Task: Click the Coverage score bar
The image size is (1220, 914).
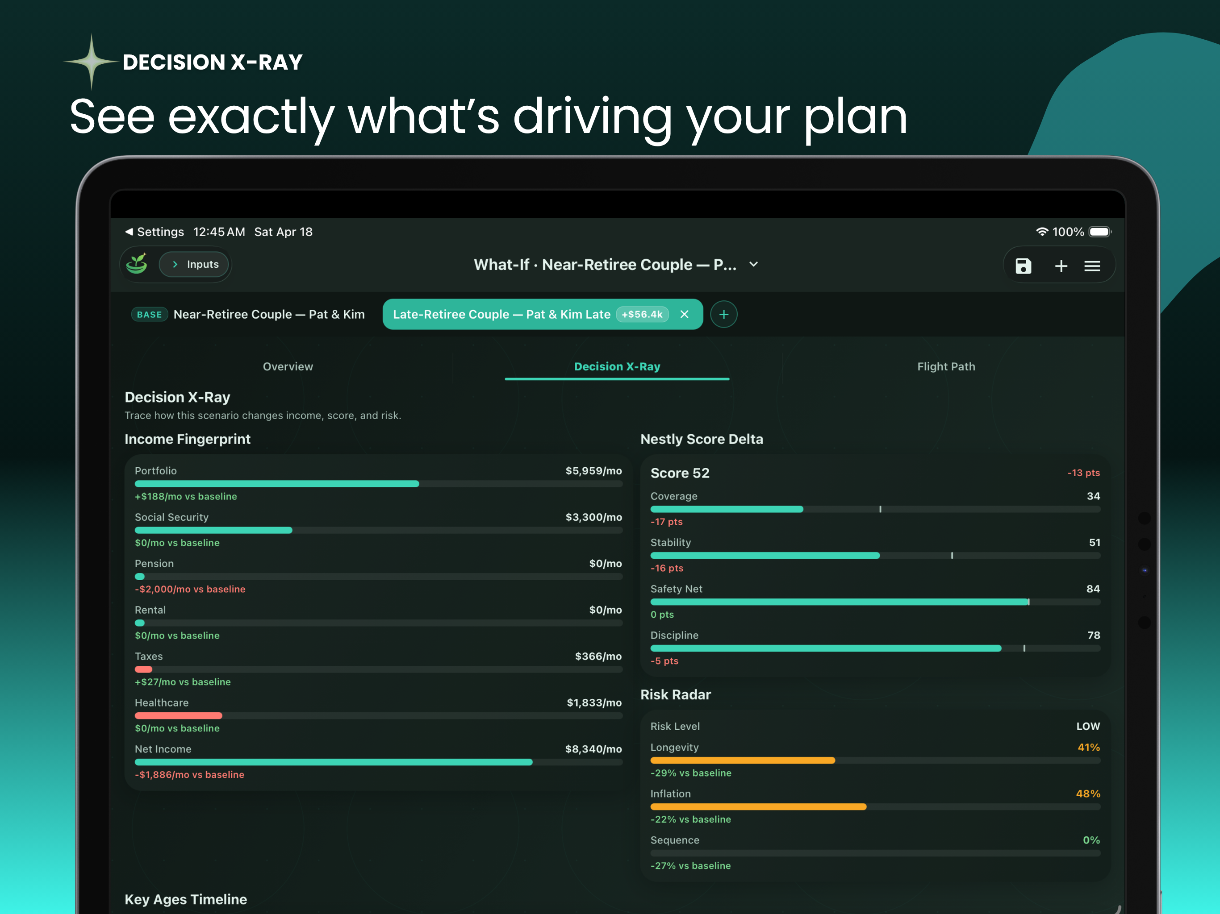Action: (875, 509)
